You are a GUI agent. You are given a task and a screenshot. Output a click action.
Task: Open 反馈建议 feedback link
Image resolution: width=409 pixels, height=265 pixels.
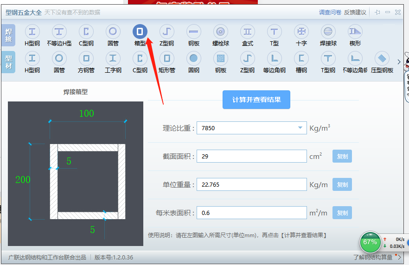tap(355, 12)
